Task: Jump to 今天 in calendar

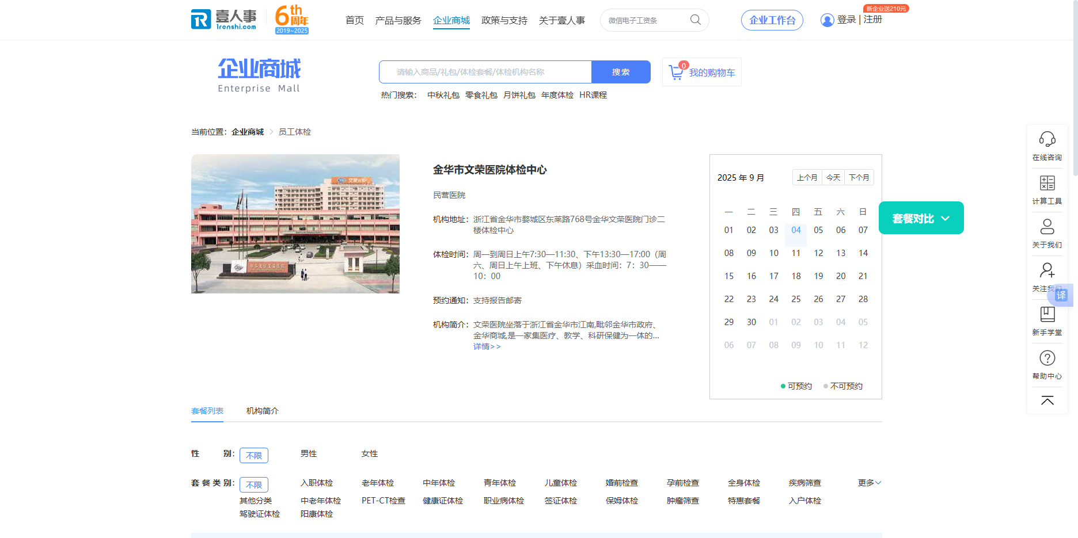Action: [x=833, y=177]
